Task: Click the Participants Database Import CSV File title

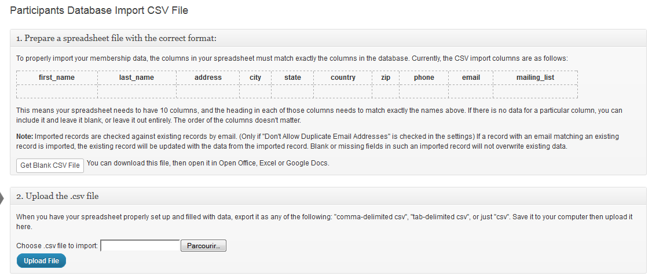Action: click(99, 11)
